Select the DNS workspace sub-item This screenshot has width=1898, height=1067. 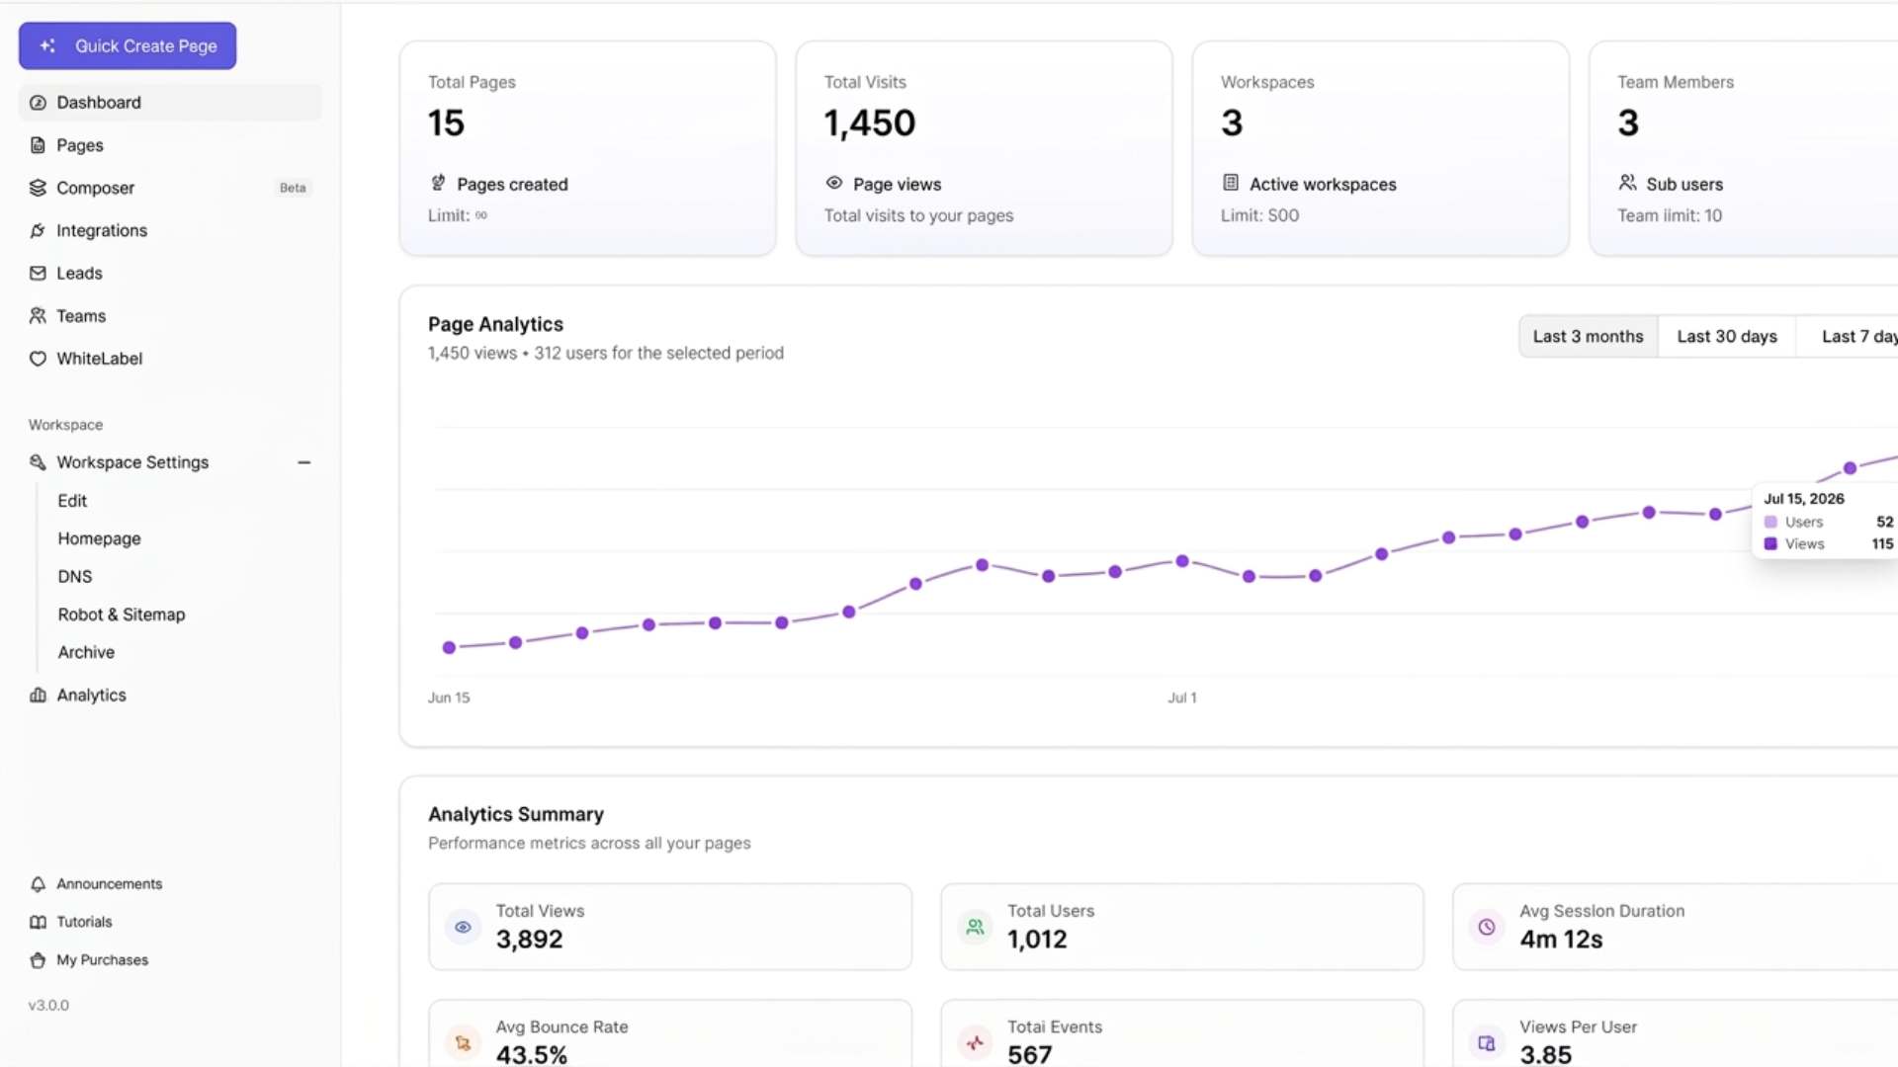tap(75, 576)
